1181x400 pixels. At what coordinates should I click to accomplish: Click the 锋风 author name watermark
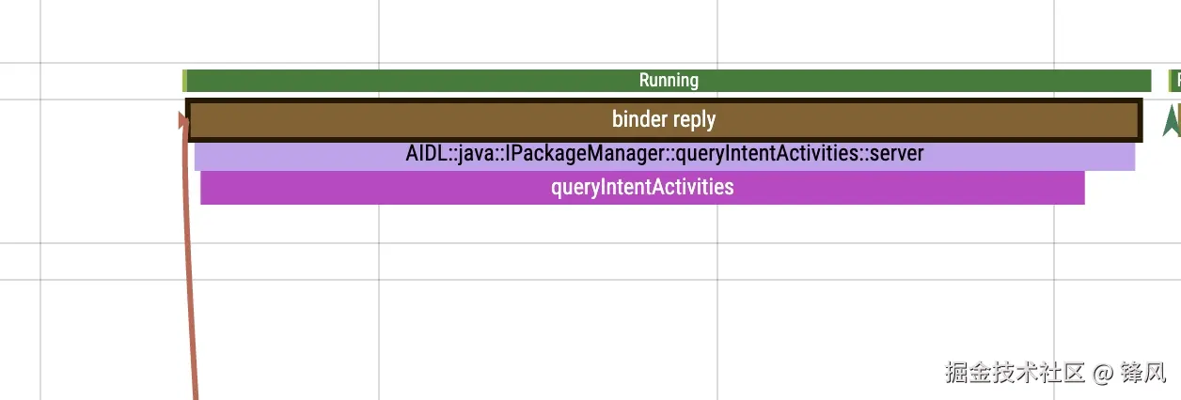pyautogui.click(x=1143, y=372)
